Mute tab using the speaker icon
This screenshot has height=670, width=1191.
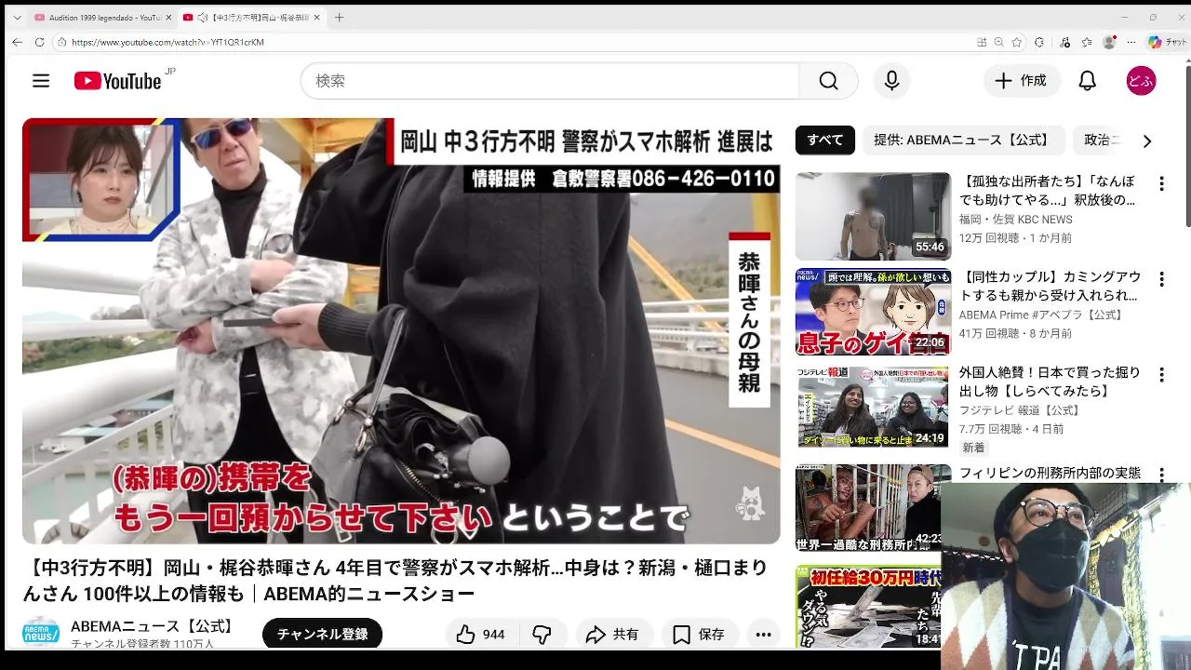[x=203, y=18]
